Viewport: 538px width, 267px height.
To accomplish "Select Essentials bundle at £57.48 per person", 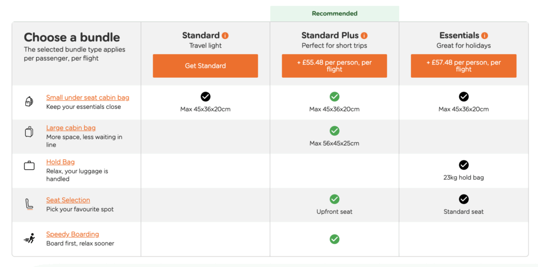I will pyautogui.click(x=463, y=66).
